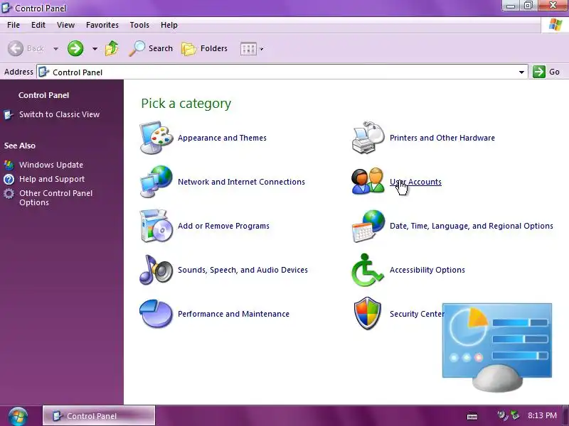Image resolution: width=569 pixels, height=426 pixels.
Task: Click the Printers and Other Hardware icon
Action: point(368,138)
